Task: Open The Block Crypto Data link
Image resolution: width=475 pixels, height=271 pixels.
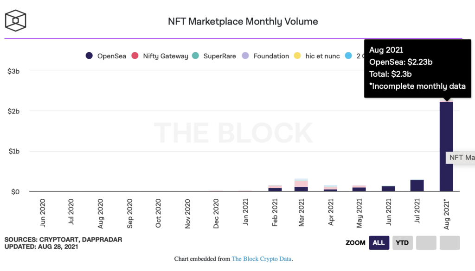Action: coord(262,259)
